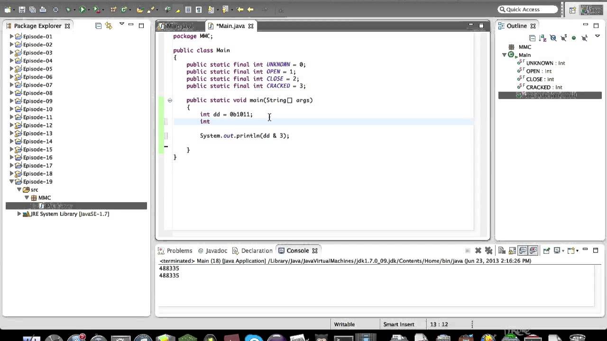Select UNKNOWN : int in Outline
This screenshot has height=341, width=607.
click(x=545, y=63)
